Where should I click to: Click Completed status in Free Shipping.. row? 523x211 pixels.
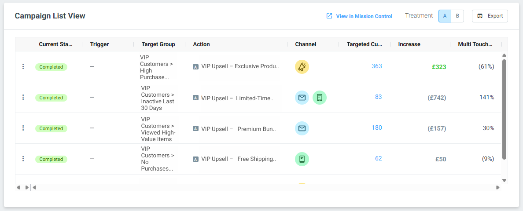[x=52, y=160]
